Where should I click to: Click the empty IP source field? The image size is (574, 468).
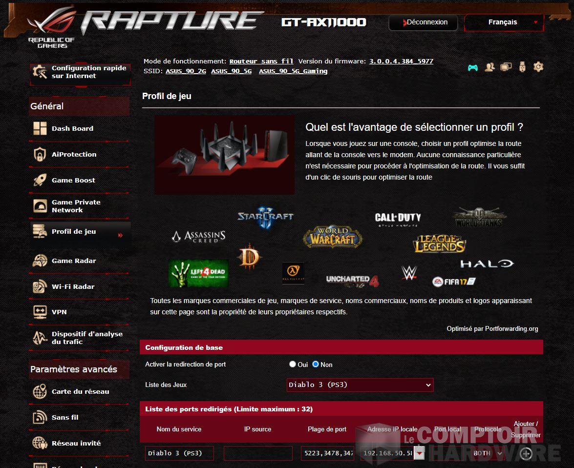(258, 453)
